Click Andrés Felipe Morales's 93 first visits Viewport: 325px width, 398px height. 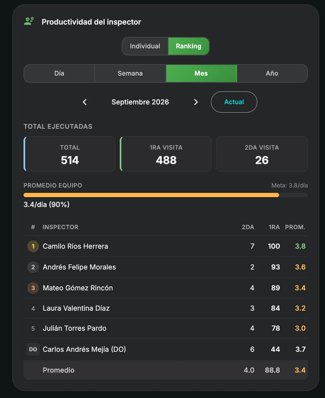pyautogui.click(x=276, y=267)
